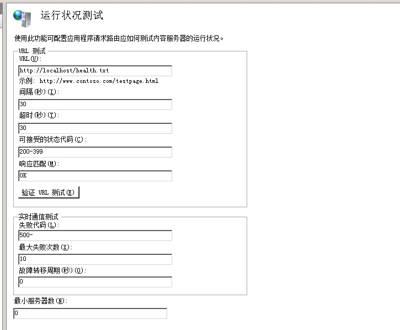Viewport: 400px width, 330px height.
Task: Click the 响应匹配(M) label
Action: click(39, 164)
